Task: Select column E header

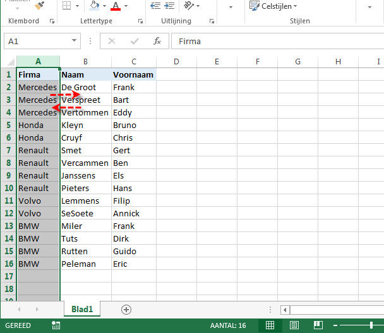Action: (217, 61)
